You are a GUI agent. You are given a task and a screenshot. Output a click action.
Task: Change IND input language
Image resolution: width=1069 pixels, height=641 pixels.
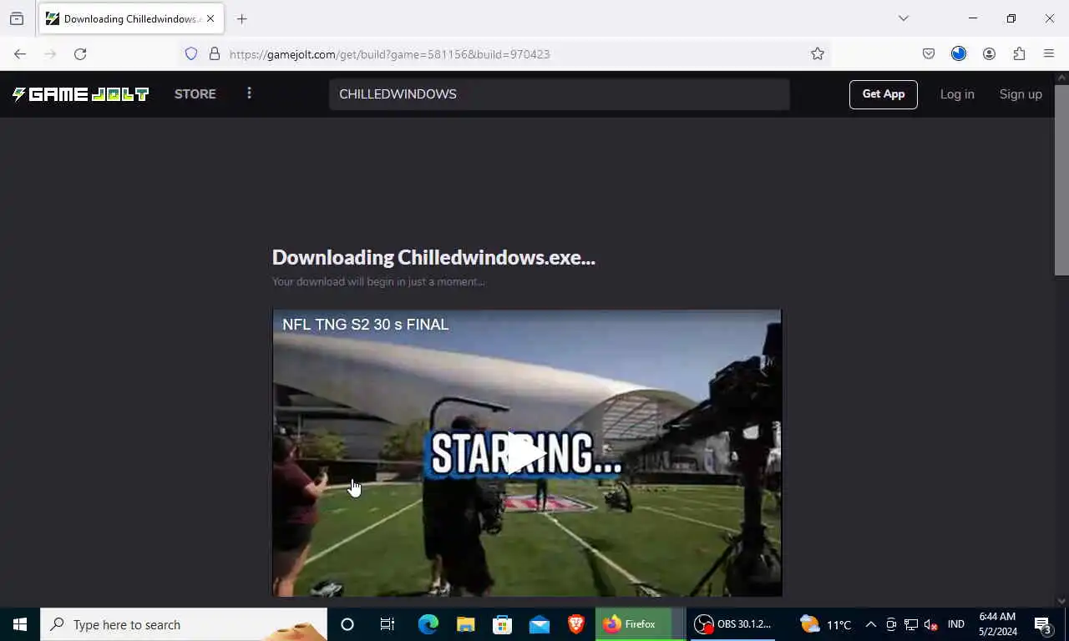click(956, 624)
